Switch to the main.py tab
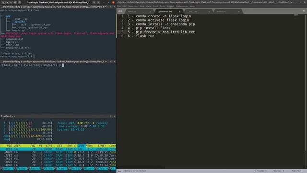The width and height of the screenshot is (307, 173). 139,12
